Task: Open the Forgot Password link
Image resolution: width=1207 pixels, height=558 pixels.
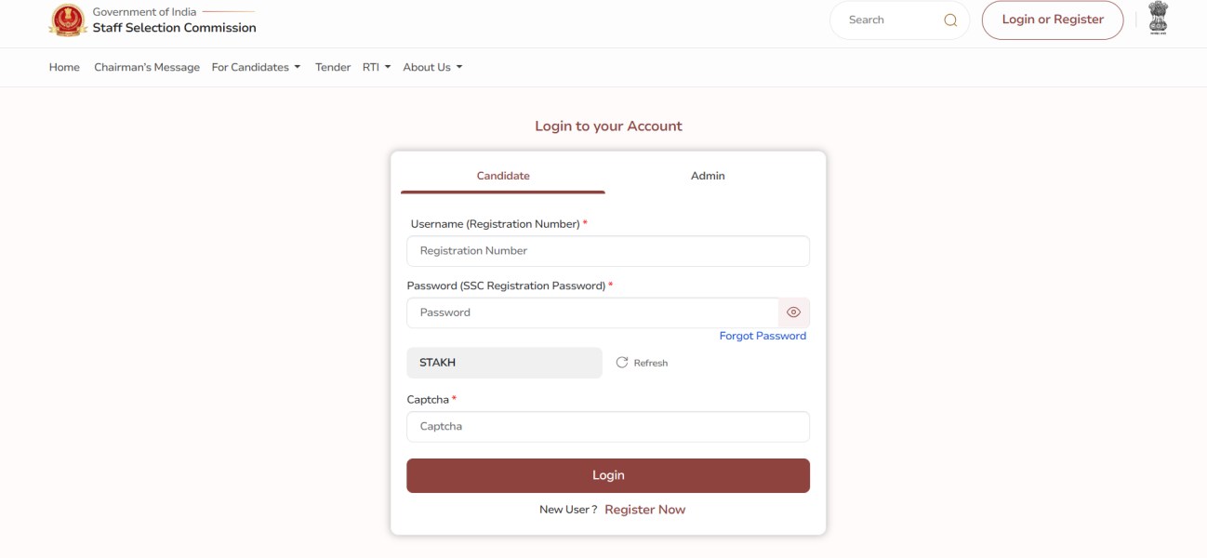Action: pos(763,335)
